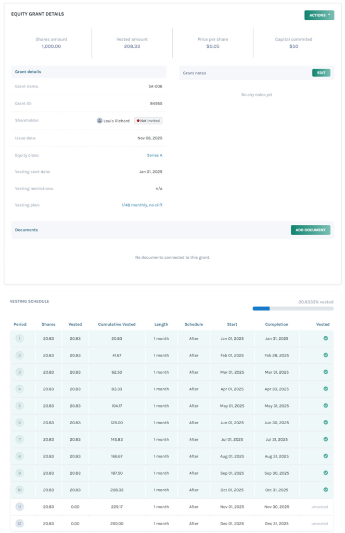Viewport: 345px width, 533px height.
Task: Click unvested status in Nov 30, 2025 row
Action: click(320, 507)
